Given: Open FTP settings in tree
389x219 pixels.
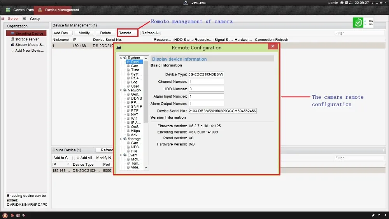Looking at the screenshot, I should (x=133, y=110).
